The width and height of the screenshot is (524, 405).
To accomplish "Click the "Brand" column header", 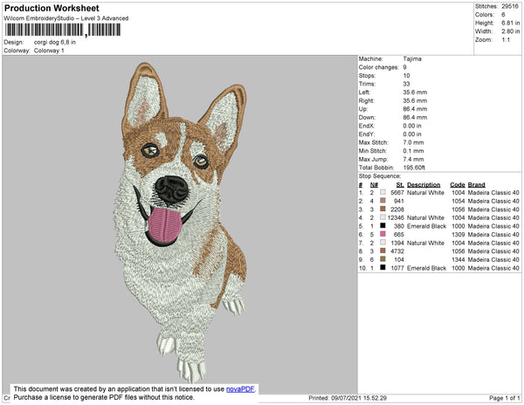I will pyautogui.click(x=476, y=185).
